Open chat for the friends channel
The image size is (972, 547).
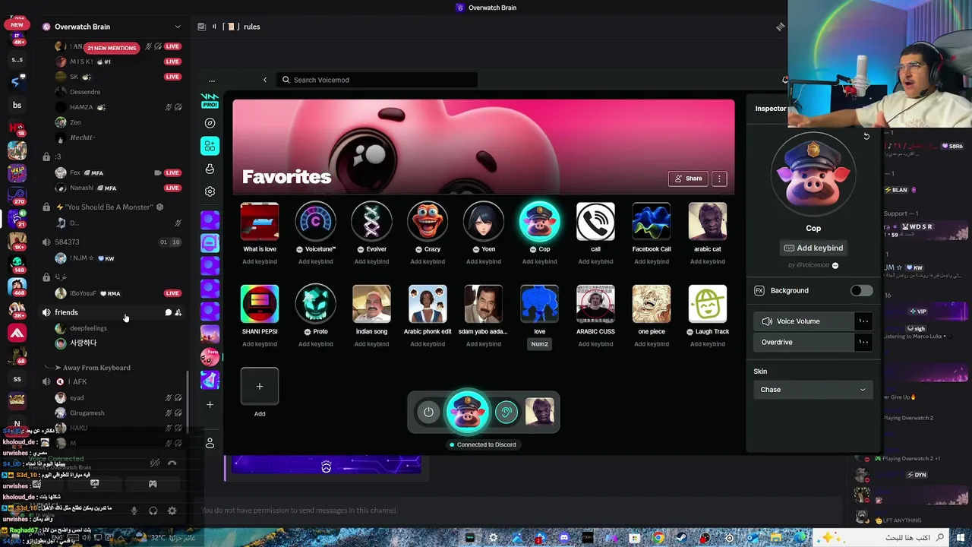point(168,312)
